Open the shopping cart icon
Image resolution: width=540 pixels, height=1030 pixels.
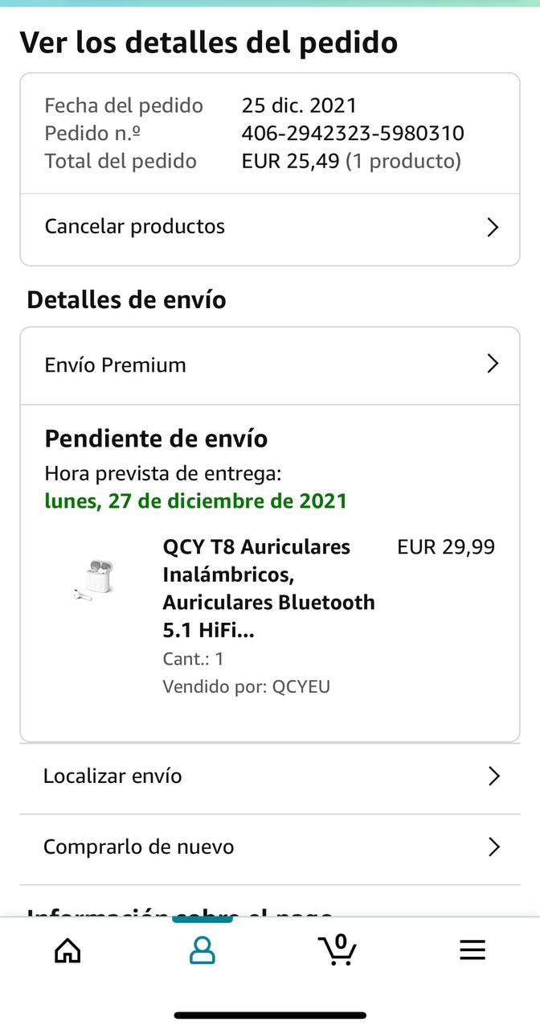click(x=337, y=950)
